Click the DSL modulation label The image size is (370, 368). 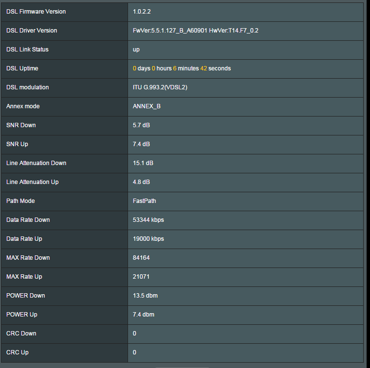(27, 87)
